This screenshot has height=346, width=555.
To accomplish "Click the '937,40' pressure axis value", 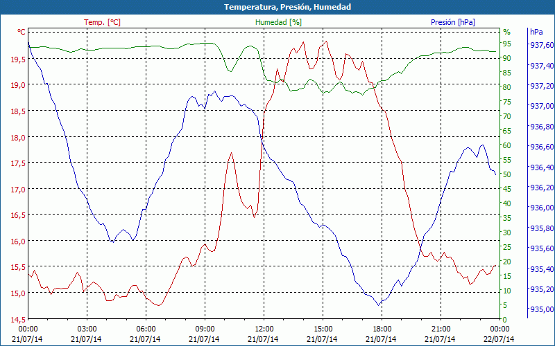I will pos(542,66).
